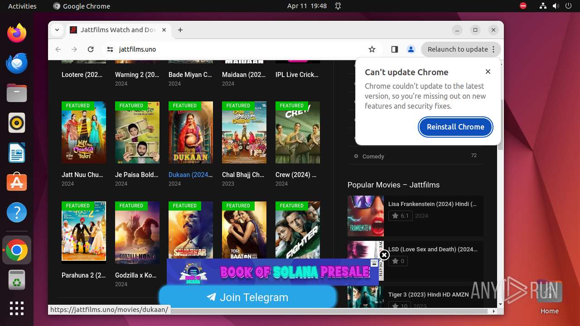
Task: Show Applications grid in dock
Action: point(17,308)
